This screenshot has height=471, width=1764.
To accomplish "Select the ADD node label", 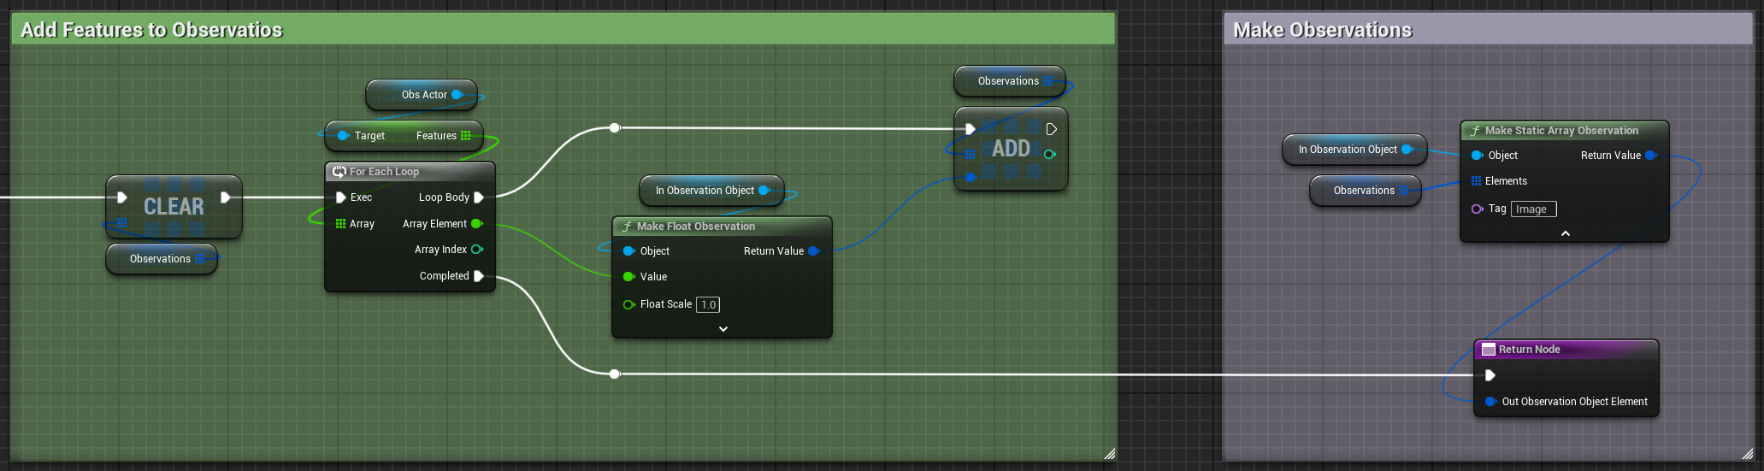I will (1011, 149).
